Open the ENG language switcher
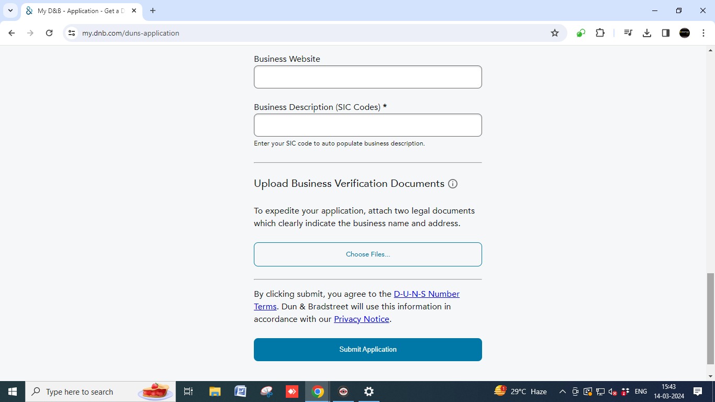715x402 pixels. pos(641,391)
